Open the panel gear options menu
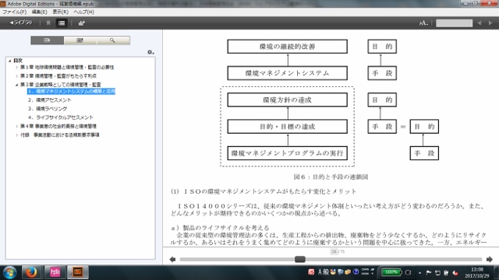 pos(150,52)
